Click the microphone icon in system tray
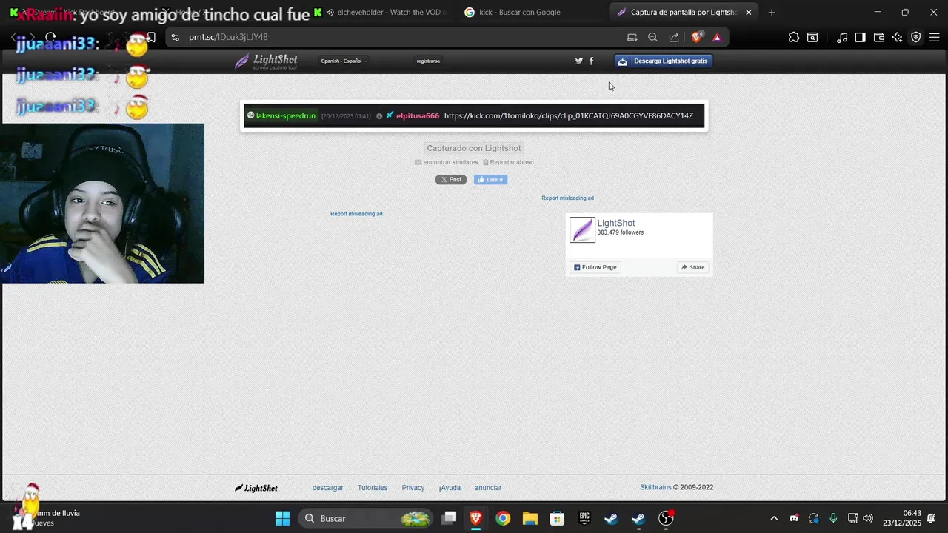 833,518
